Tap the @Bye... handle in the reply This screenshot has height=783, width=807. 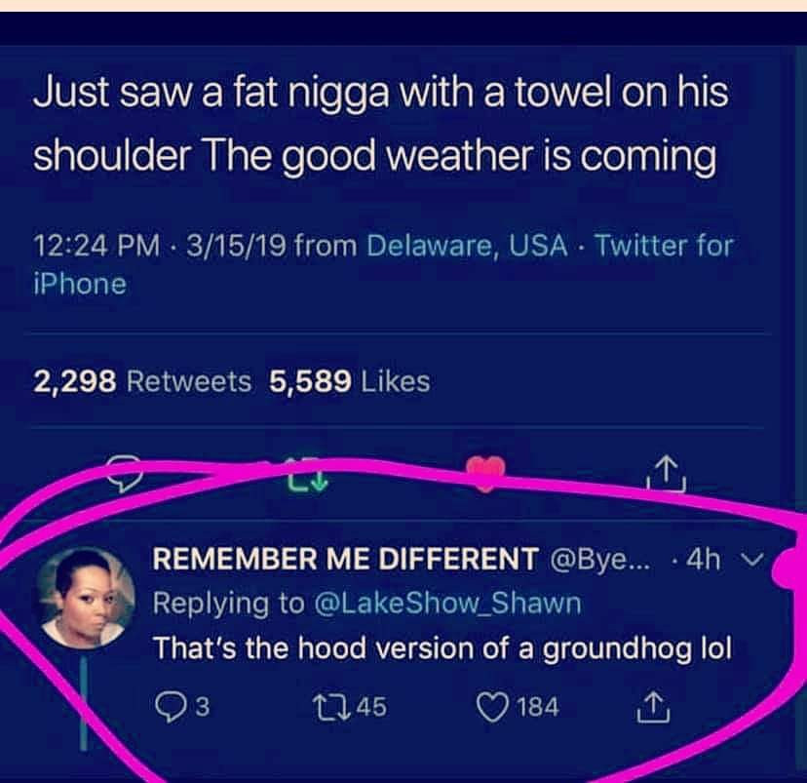(x=600, y=559)
